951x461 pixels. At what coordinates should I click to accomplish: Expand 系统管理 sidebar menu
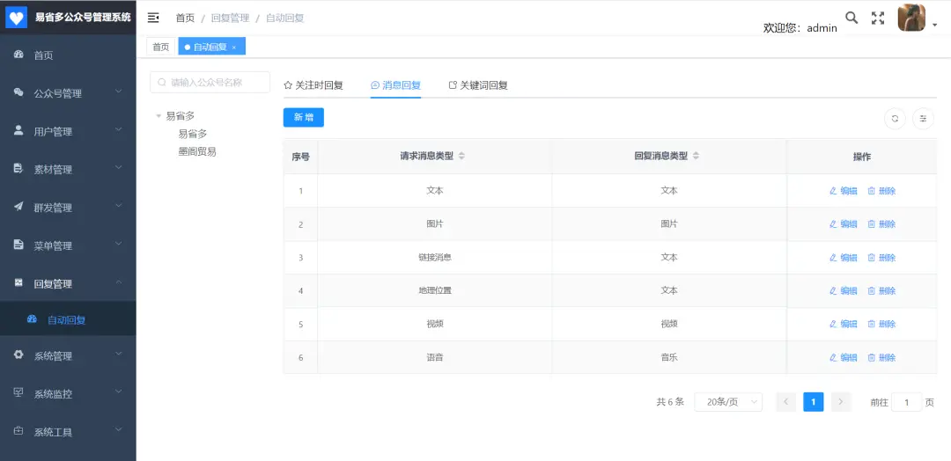(119, 355)
